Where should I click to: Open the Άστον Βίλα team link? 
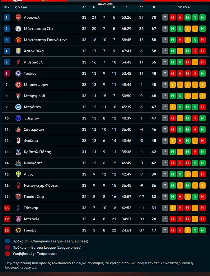pos(34,51)
